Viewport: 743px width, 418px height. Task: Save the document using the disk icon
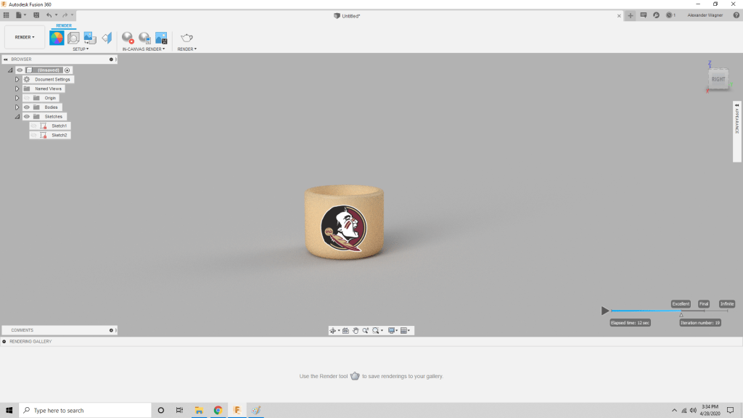coord(36,15)
